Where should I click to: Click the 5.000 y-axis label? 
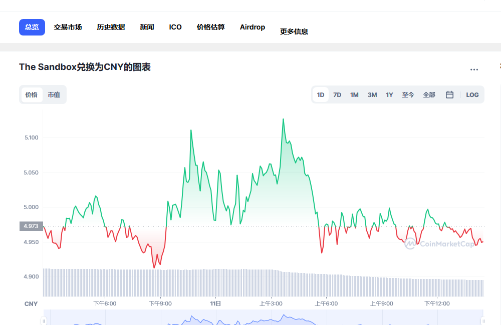31,207
